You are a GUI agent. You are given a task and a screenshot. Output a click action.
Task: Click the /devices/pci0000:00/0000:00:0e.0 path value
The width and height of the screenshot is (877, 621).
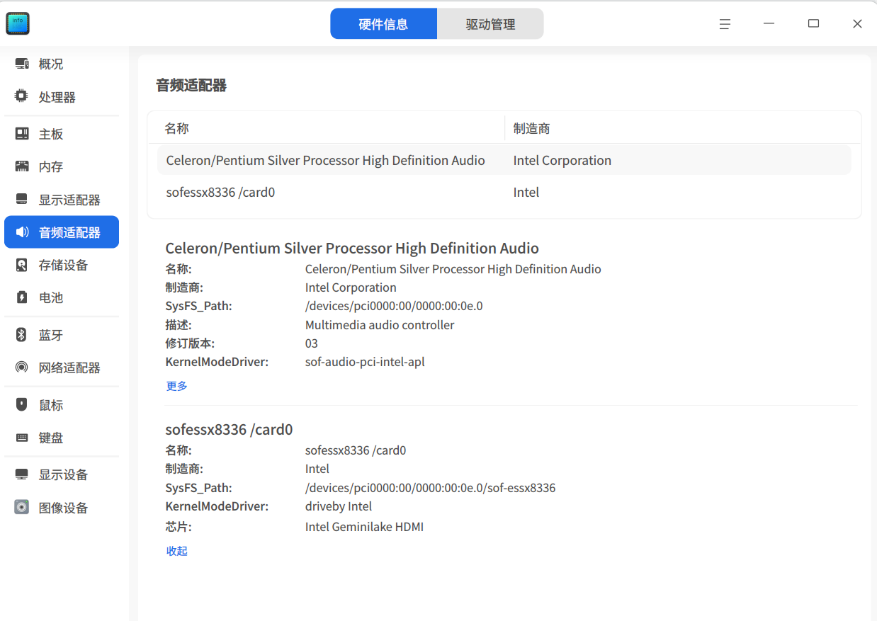click(x=394, y=307)
